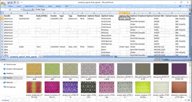Select the alhambra_andalucite thumbnail

(179, 87)
